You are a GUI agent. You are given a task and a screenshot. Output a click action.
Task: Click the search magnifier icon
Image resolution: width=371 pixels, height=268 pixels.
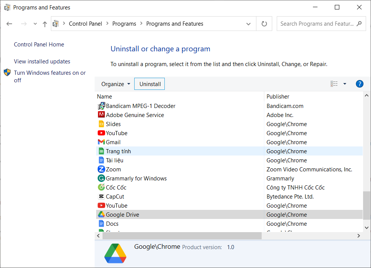click(x=359, y=24)
